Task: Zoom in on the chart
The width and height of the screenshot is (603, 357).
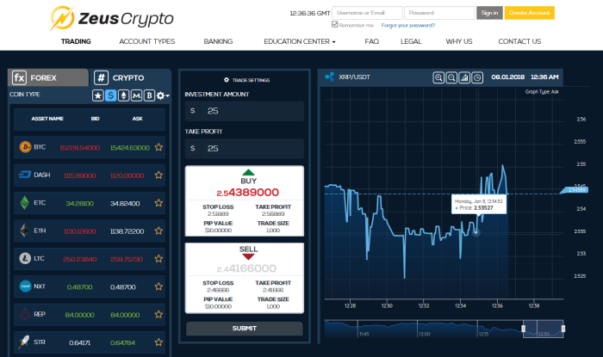Action: click(x=438, y=77)
